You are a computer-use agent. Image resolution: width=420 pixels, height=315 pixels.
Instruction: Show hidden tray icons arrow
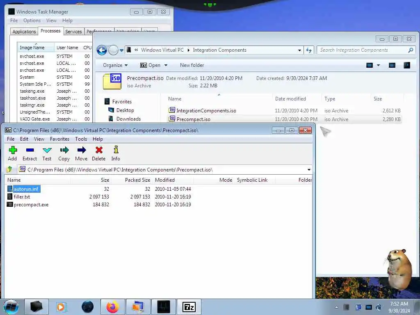point(336,307)
